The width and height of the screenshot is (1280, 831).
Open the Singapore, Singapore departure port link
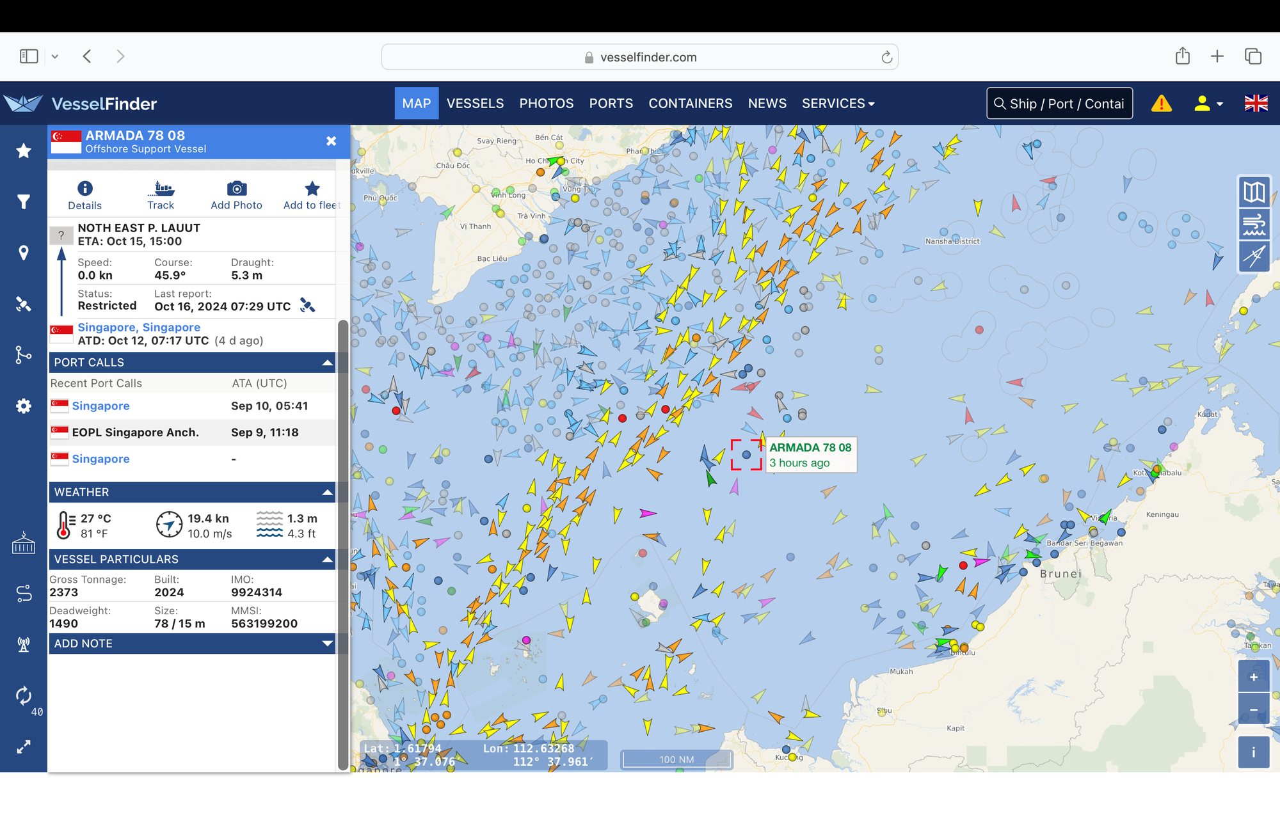pos(139,328)
